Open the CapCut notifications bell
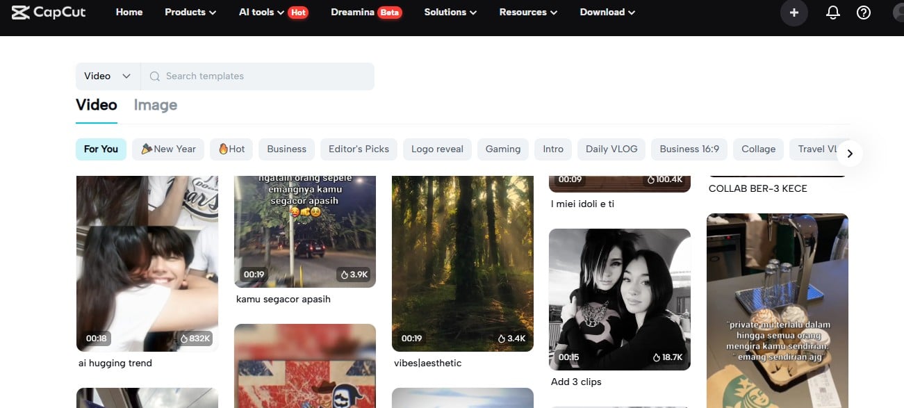 point(832,13)
